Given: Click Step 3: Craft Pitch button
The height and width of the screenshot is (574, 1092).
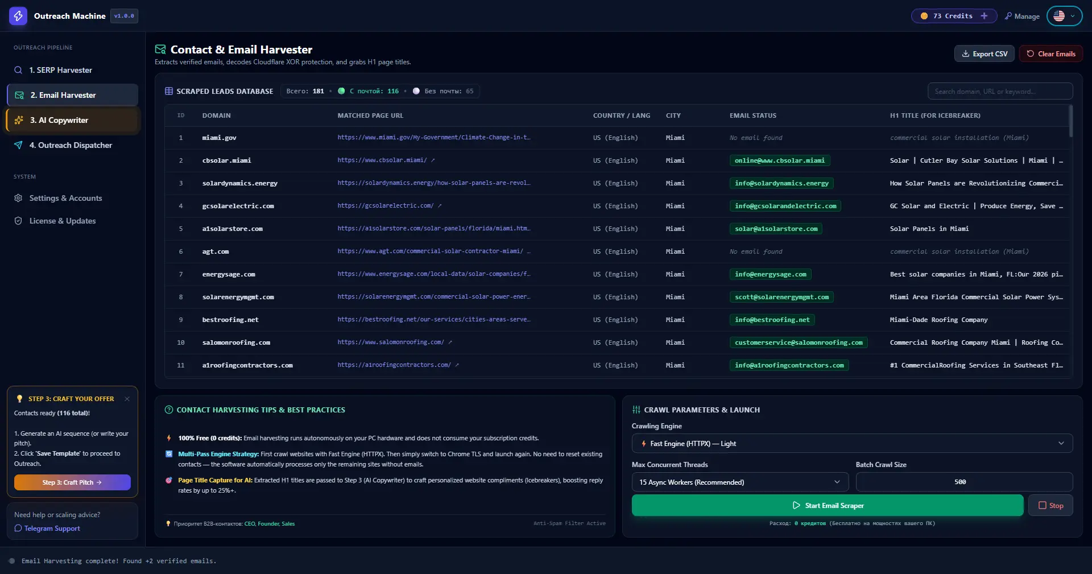Looking at the screenshot, I should (72, 482).
